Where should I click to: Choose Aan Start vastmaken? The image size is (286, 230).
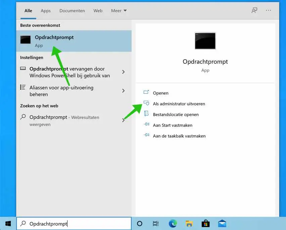173,125
